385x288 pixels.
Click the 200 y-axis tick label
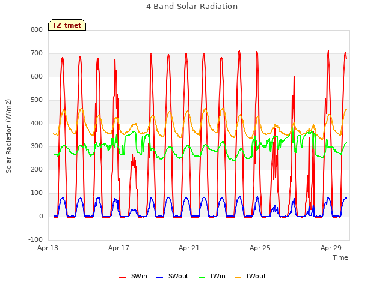click(x=37, y=169)
